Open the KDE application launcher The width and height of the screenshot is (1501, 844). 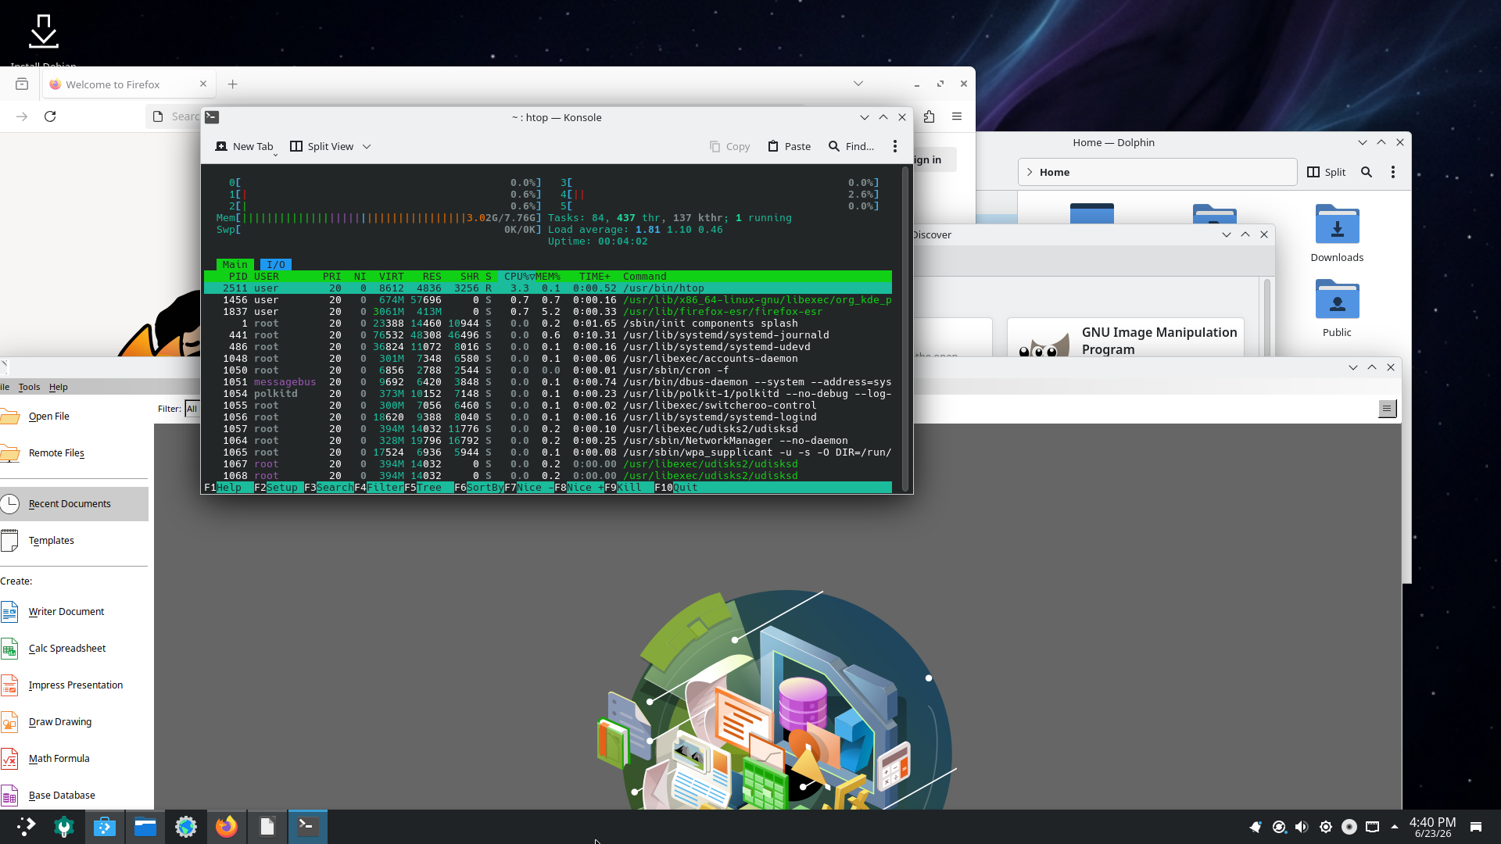pyautogui.click(x=26, y=827)
